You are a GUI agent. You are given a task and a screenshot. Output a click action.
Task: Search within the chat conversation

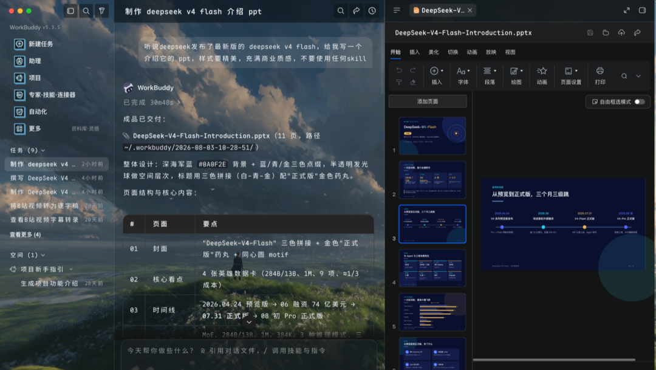[x=341, y=11]
